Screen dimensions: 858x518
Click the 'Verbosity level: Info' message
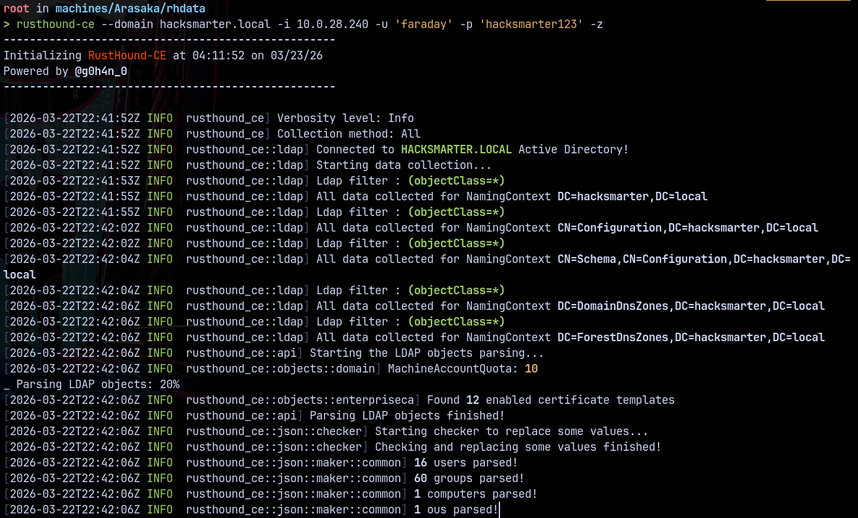click(346, 118)
